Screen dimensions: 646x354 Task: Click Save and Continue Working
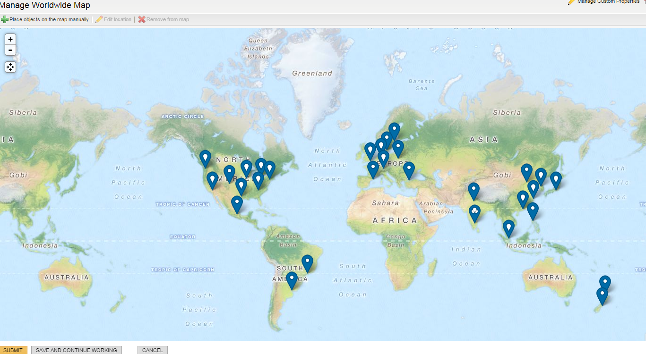77,350
